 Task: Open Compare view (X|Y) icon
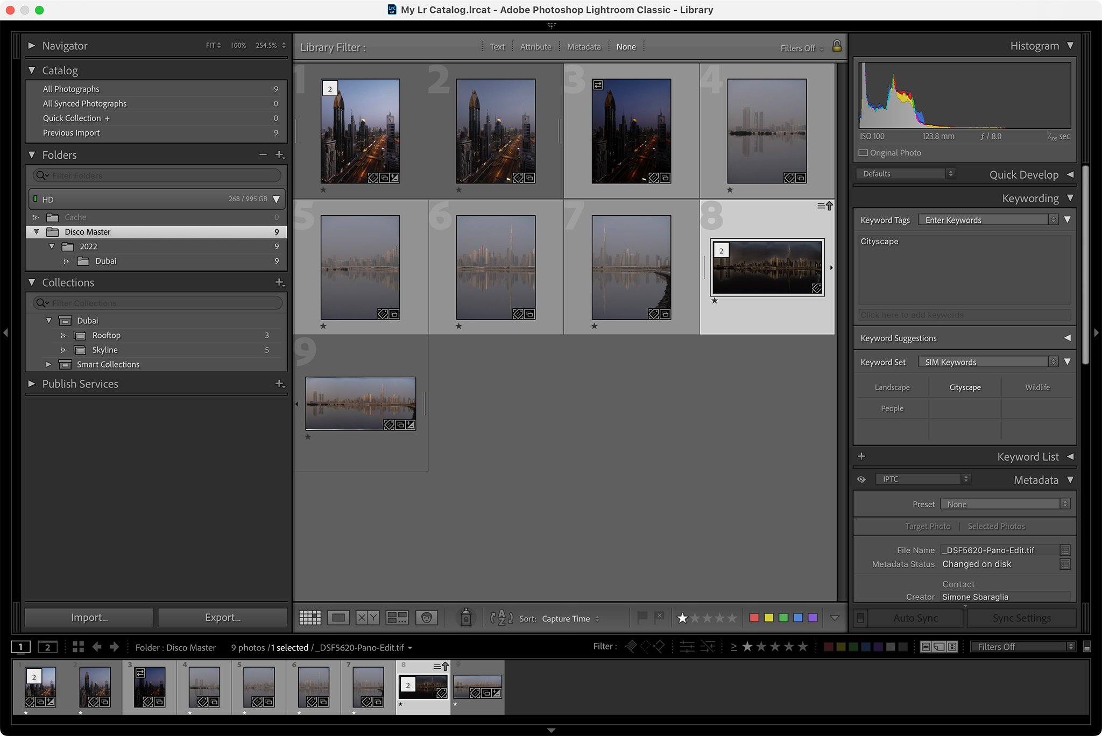368,618
